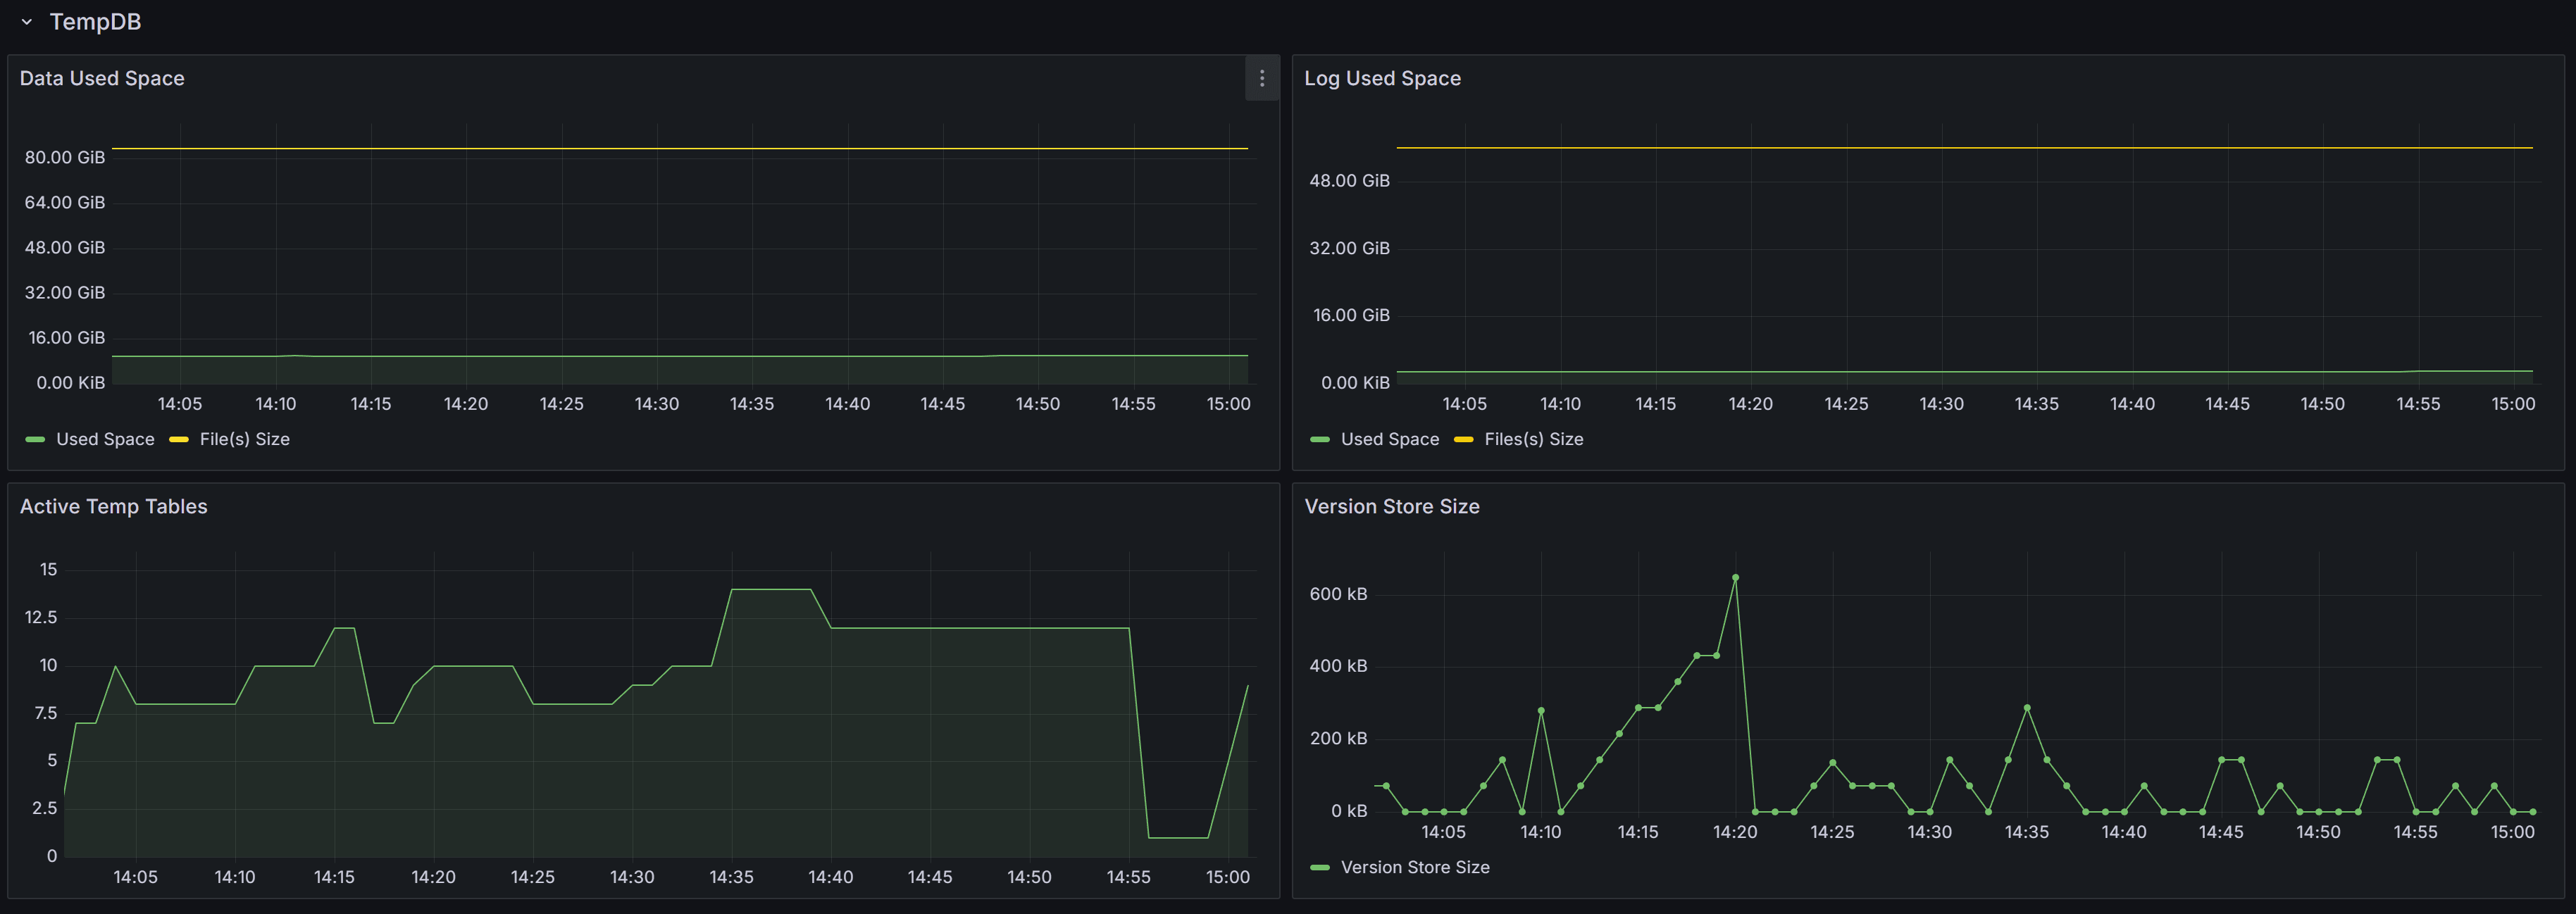Click yellow Files(s) Size swatch in Log Used Space legend

pos(1463,439)
